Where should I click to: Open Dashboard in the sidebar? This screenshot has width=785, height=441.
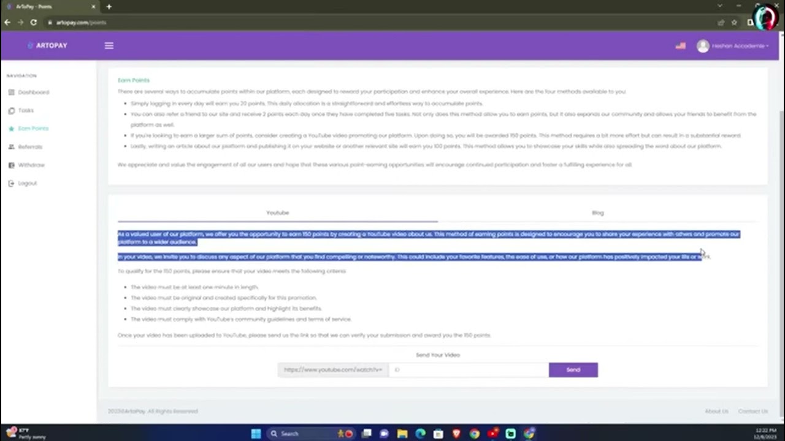click(x=34, y=92)
